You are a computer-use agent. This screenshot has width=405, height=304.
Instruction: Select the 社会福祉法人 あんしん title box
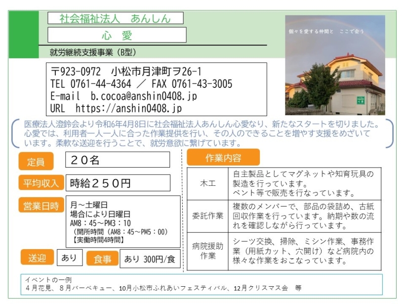[115, 19]
